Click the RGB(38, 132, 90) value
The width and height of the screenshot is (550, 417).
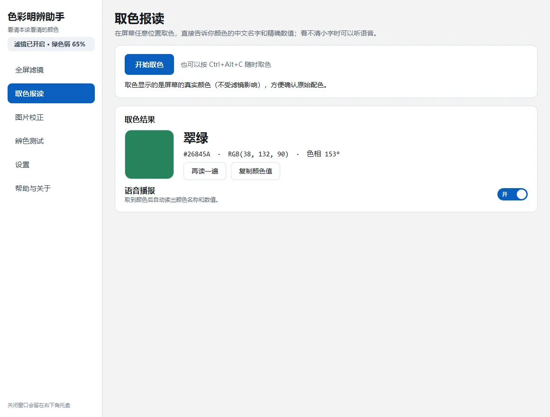258,154
